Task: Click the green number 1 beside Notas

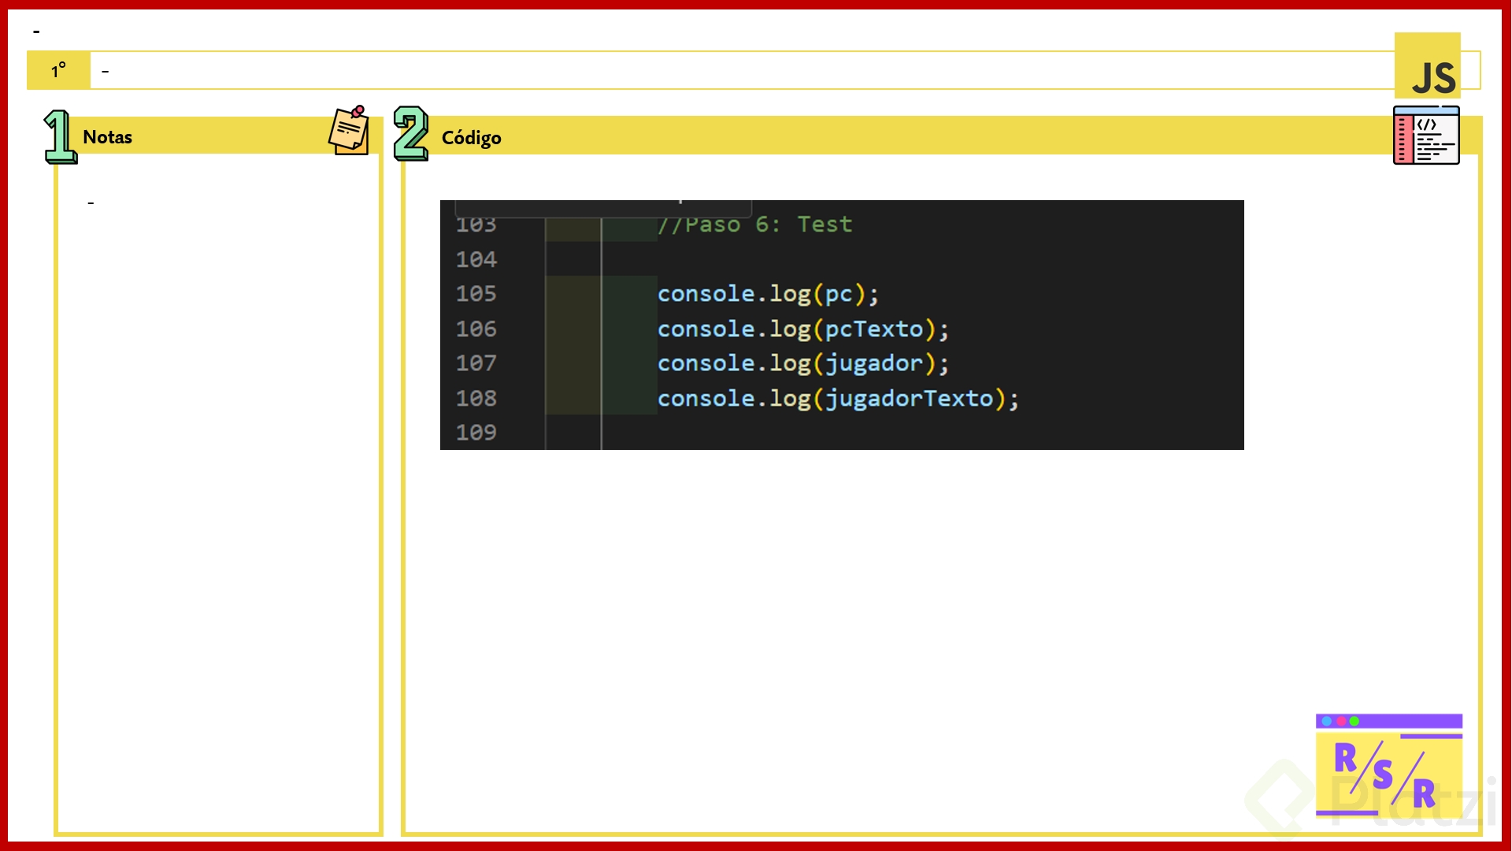Action: (60, 136)
